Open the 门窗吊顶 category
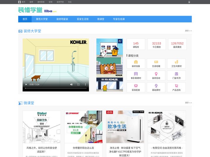The image size is (210, 157). pos(176,75)
